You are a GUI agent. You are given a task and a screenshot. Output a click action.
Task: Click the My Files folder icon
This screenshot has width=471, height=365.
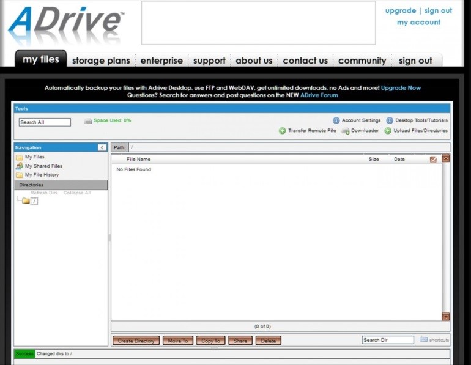[x=20, y=157]
